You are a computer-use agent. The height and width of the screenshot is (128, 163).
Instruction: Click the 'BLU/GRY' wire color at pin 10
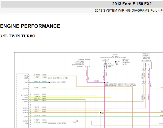[37, 94]
